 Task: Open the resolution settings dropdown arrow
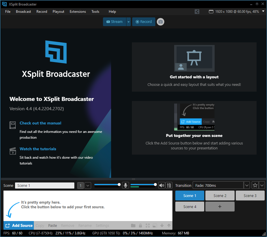(263, 11)
